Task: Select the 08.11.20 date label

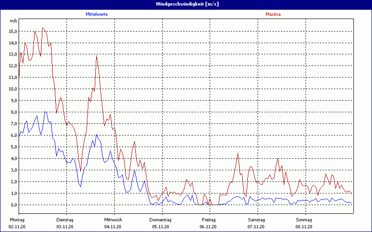Action: (x=304, y=227)
